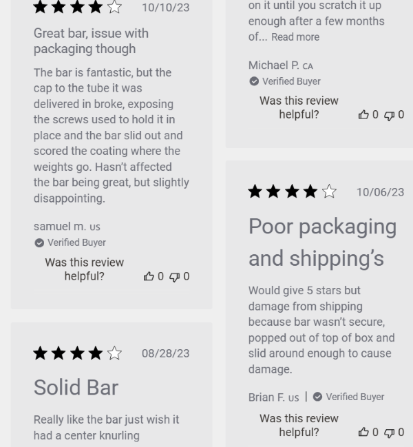The image size is (413, 447).
Task: Downvote Michael P.'s review
Action: coord(389,115)
